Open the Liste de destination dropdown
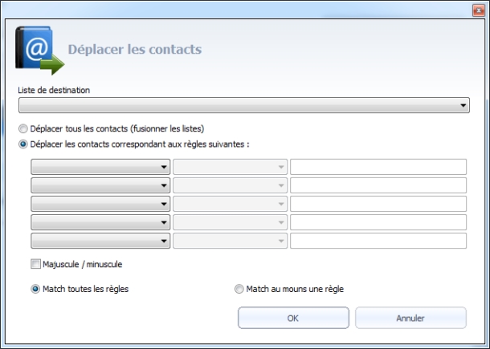 point(244,105)
